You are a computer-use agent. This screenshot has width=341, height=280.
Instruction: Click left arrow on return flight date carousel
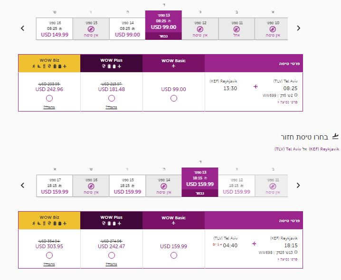[23, 185]
